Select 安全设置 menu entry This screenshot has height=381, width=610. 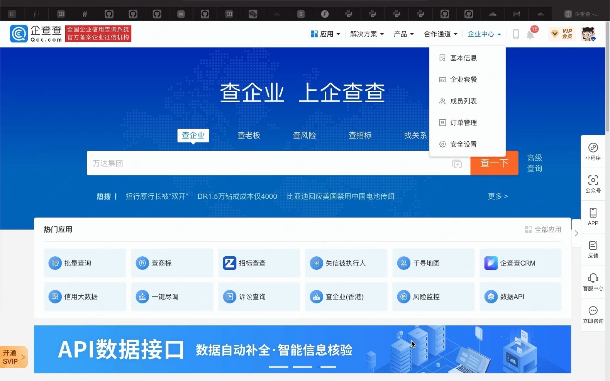tap(468, 144)
